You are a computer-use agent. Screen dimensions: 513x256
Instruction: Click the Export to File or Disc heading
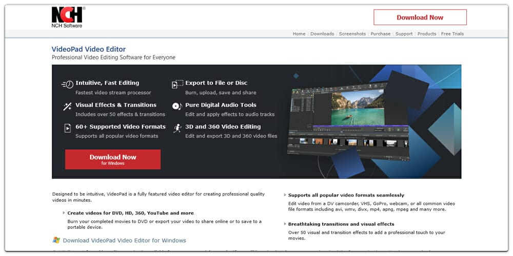[216, 83]
